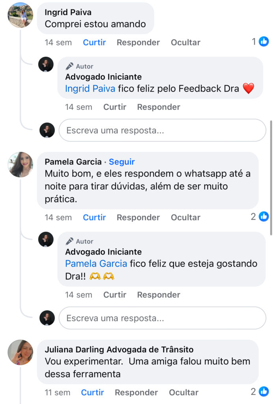Follow Pamela Garcia with Seguir link
Image resolution: width=274 pixels, height=404 pixels.
pyautogui.click(x=122, y=162)
